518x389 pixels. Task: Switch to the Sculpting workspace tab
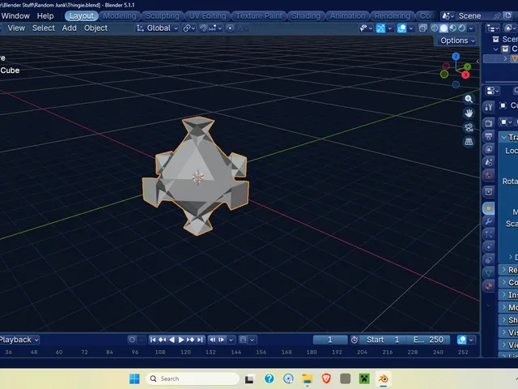coord(162,16)
